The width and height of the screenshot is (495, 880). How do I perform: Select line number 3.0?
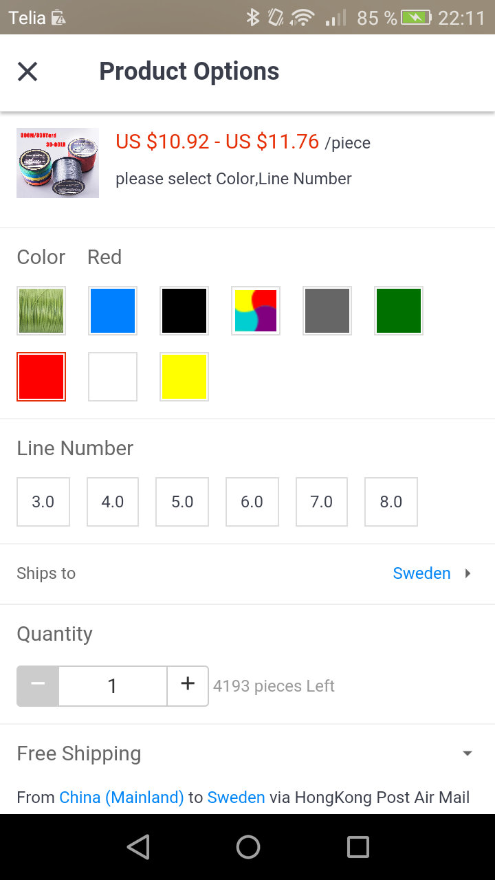point(43,502)
